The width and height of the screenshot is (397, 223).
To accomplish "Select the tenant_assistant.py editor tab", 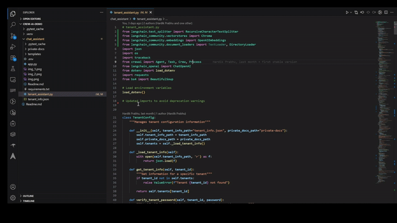I will pos(131,12).
